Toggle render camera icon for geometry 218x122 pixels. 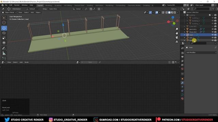tap(215, 29)
